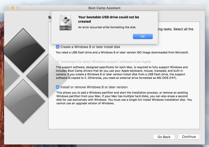Viewport: 209px width, 147px height.
Task: Click the large Boot Camp diamond logo artwork
Action: [26, 76]
